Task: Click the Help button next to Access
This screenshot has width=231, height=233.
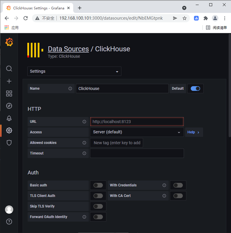Action: tap(194, 132)
